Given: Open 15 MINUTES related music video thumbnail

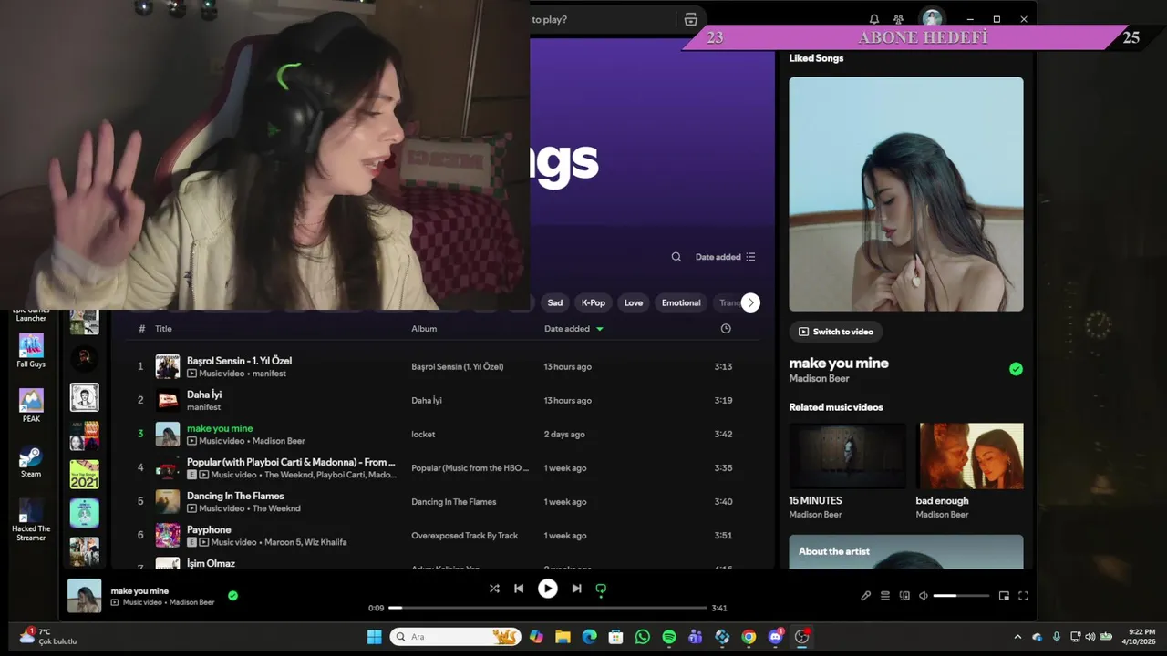Looking at the screenshot, I should click(x=848, y=456).
